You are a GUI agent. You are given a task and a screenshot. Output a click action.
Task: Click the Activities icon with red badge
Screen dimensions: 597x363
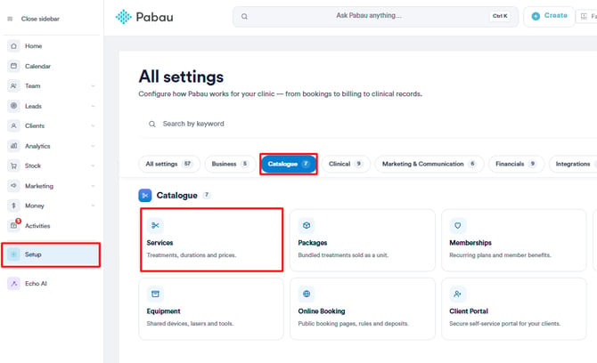[13, 225]
